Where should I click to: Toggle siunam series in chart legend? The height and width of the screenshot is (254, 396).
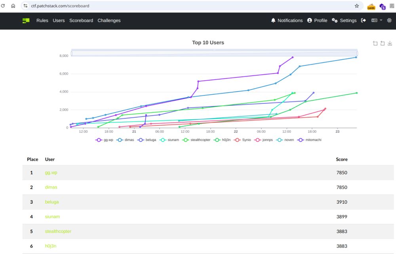(x=169, y=140)
